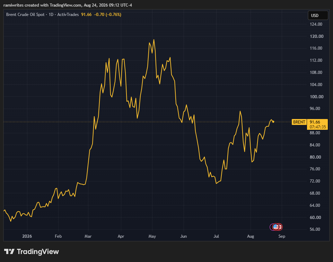Click the 100.00 price scale label
The width and height of the screenshot is (333, 262).
point(316,96)
